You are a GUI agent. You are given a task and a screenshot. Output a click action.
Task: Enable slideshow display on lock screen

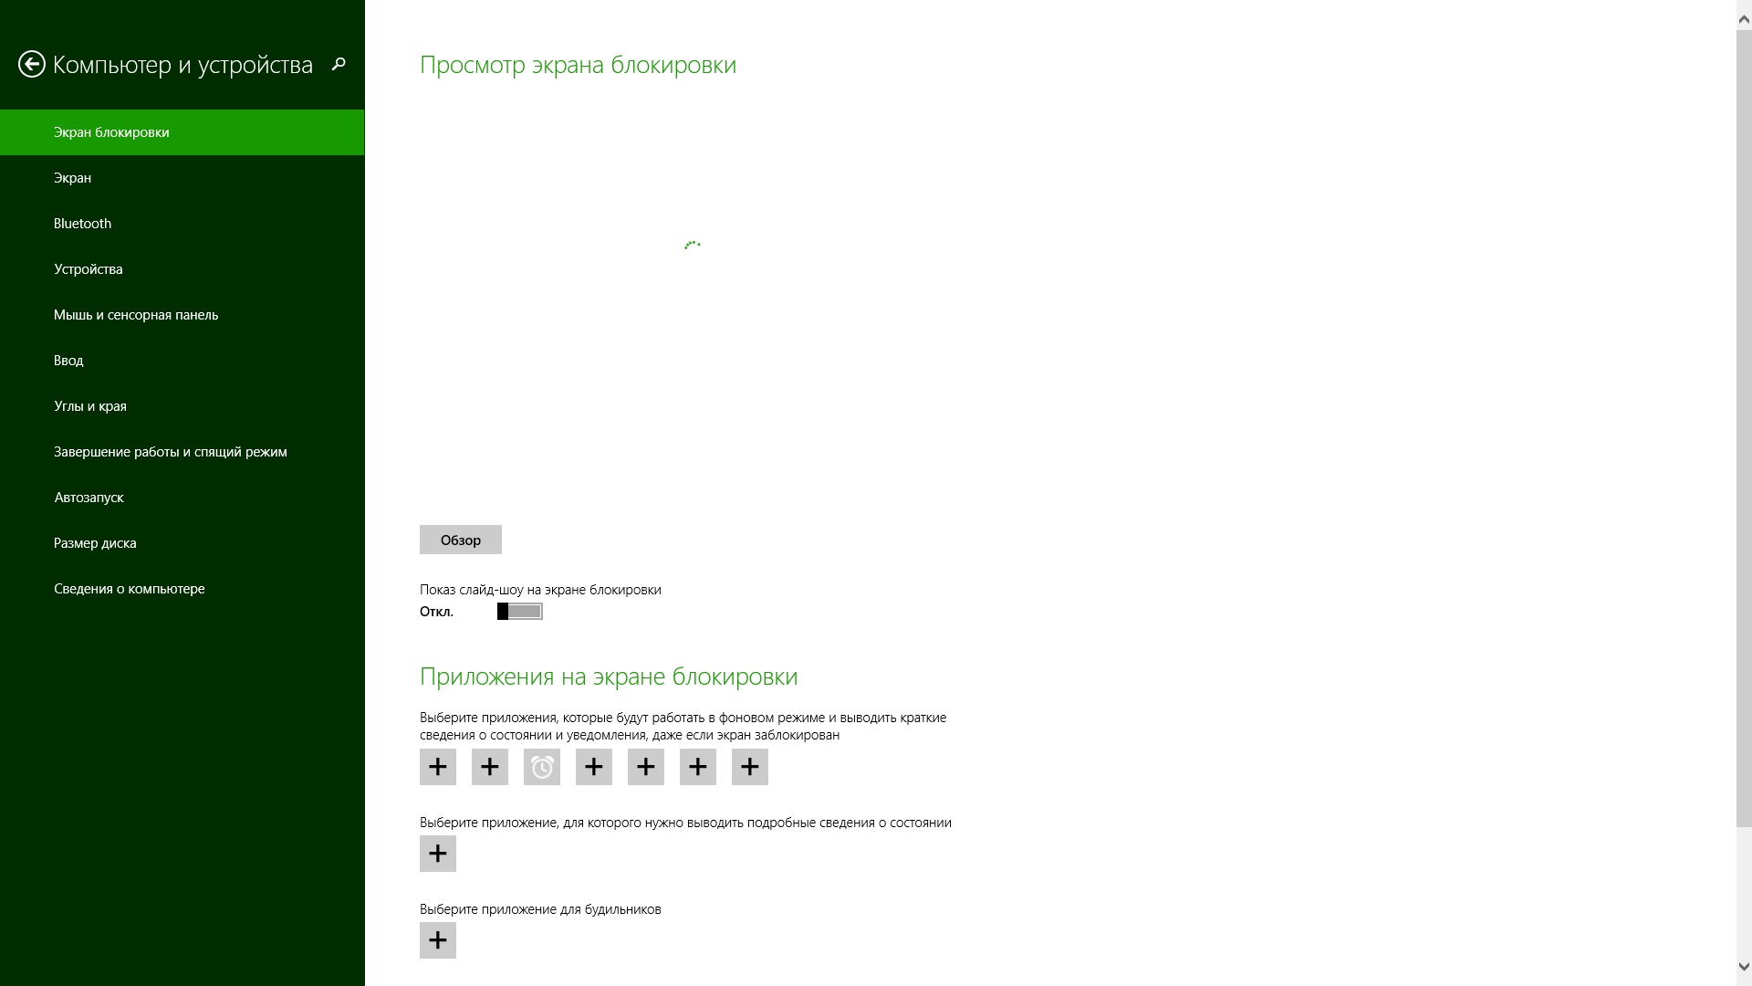tap(520, 612)
